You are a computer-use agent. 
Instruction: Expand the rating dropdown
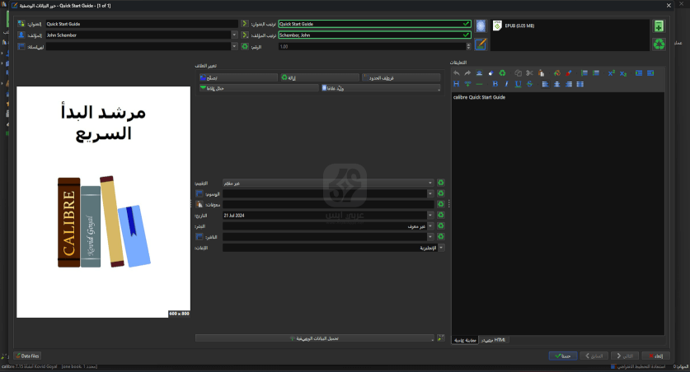click(x=430, y=183)
